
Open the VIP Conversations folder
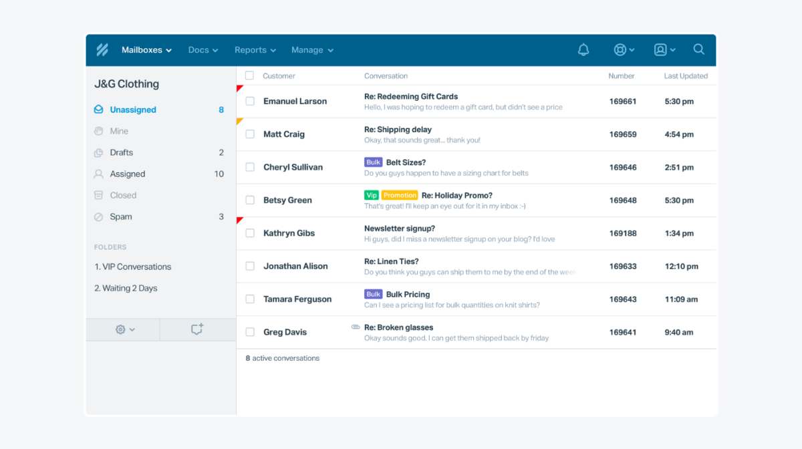click(x=133, y=267)
